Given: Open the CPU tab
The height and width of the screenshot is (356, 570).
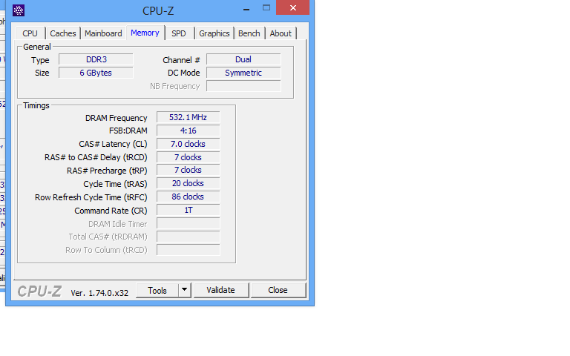Looking at the screenshot, I should click(x=30, y=33).
